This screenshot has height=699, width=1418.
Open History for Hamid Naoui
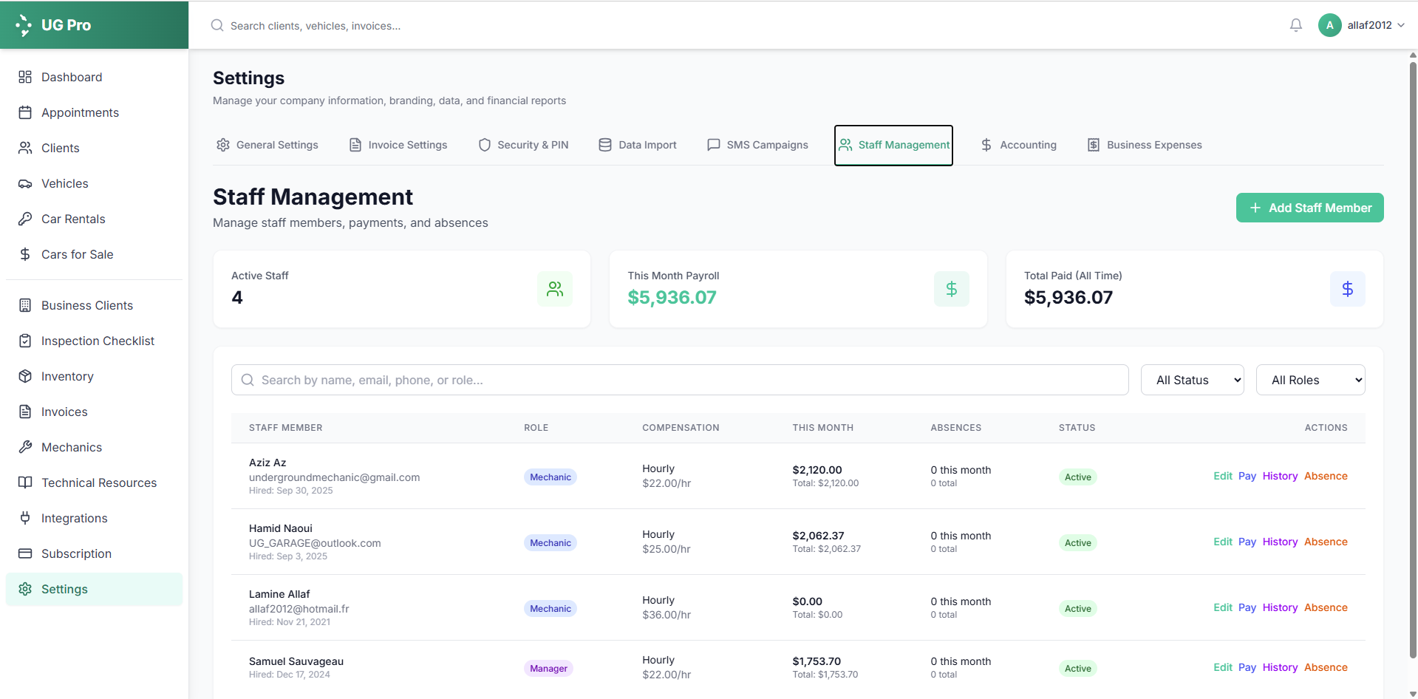coord(1280,542)
